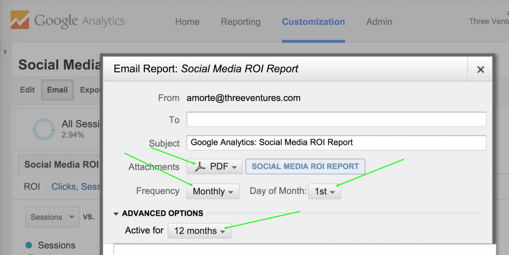The image size is (509, 255).
Task: Click the sender email amorte@threeventures.com
Action: (244, 98)
